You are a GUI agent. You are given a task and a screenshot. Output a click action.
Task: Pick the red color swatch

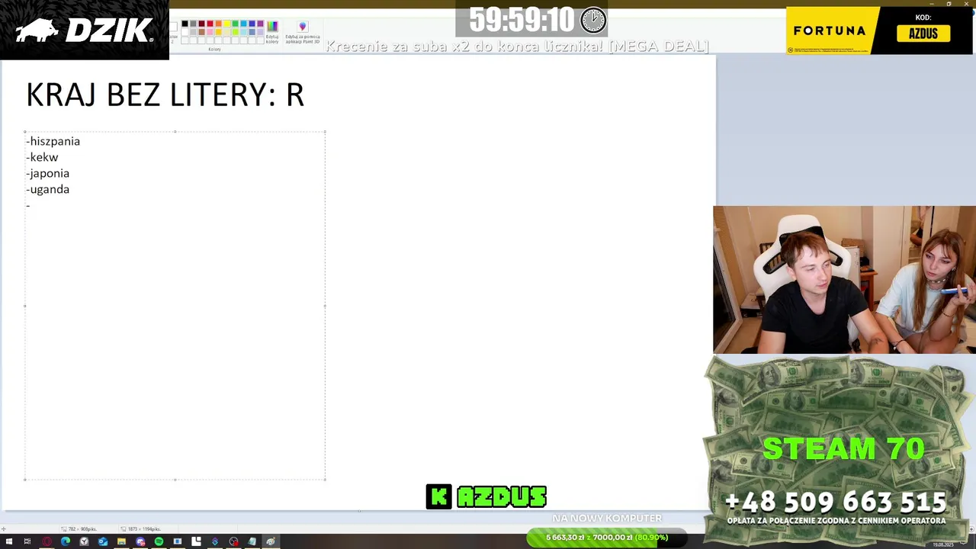[210, 24]
